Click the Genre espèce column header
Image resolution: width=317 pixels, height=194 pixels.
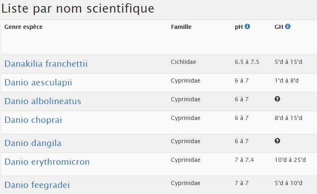(24, 27)
